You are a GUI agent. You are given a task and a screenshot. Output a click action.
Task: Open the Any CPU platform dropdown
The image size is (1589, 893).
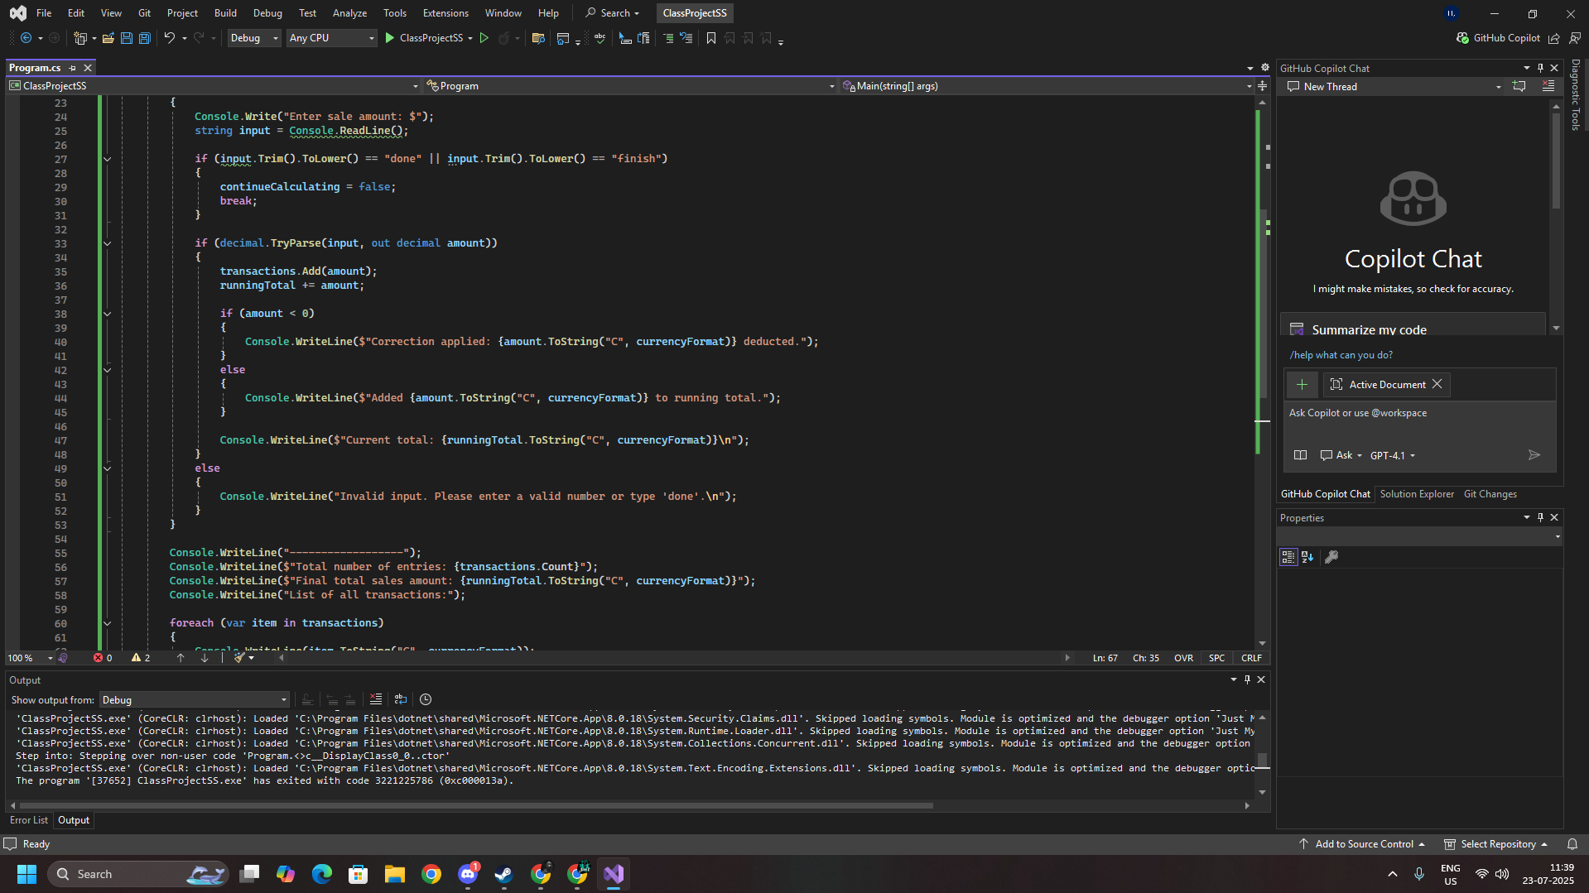coord(331,38)
